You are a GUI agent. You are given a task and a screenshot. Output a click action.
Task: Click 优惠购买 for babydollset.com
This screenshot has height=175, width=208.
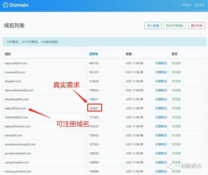(161, 108)
